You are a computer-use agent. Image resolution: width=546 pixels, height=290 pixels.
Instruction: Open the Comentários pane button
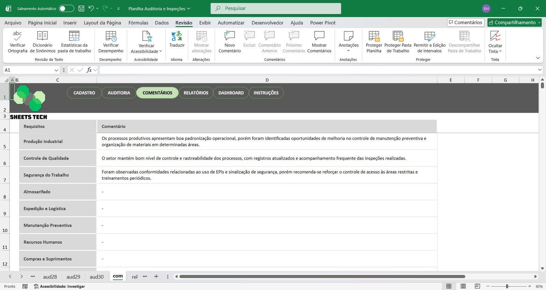(465, 23)
